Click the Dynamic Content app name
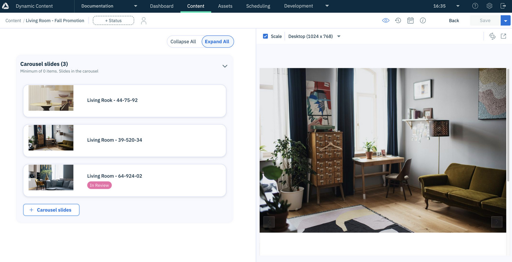Image resolution: width=512 pixels, height=262 pixels. pos(34,6)
